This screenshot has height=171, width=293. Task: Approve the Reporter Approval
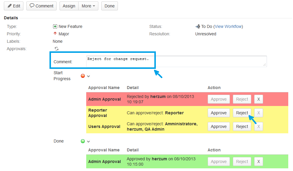(x=219, y=113)
